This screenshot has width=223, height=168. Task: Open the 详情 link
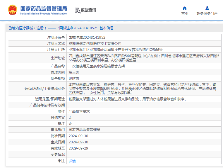[x=72, y=161]
